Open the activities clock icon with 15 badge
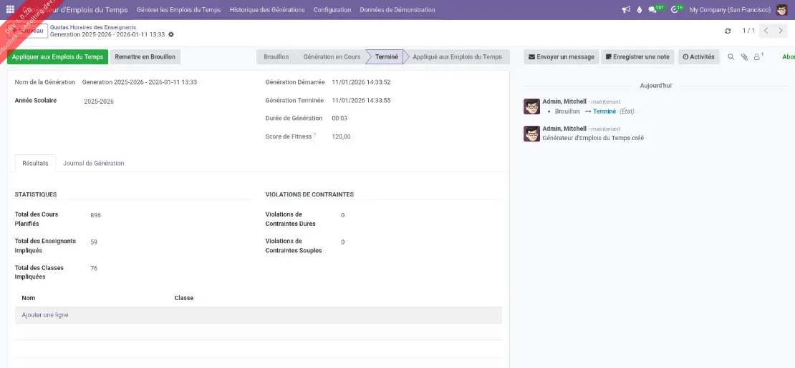Image resolution: width=795 pixels, height=368 pixels. pyautogui.click(x=675, y=10)
